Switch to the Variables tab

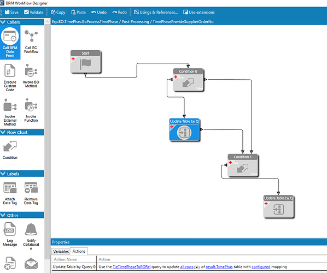61,251
